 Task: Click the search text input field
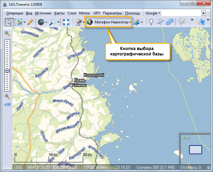[x=181, y=13]
